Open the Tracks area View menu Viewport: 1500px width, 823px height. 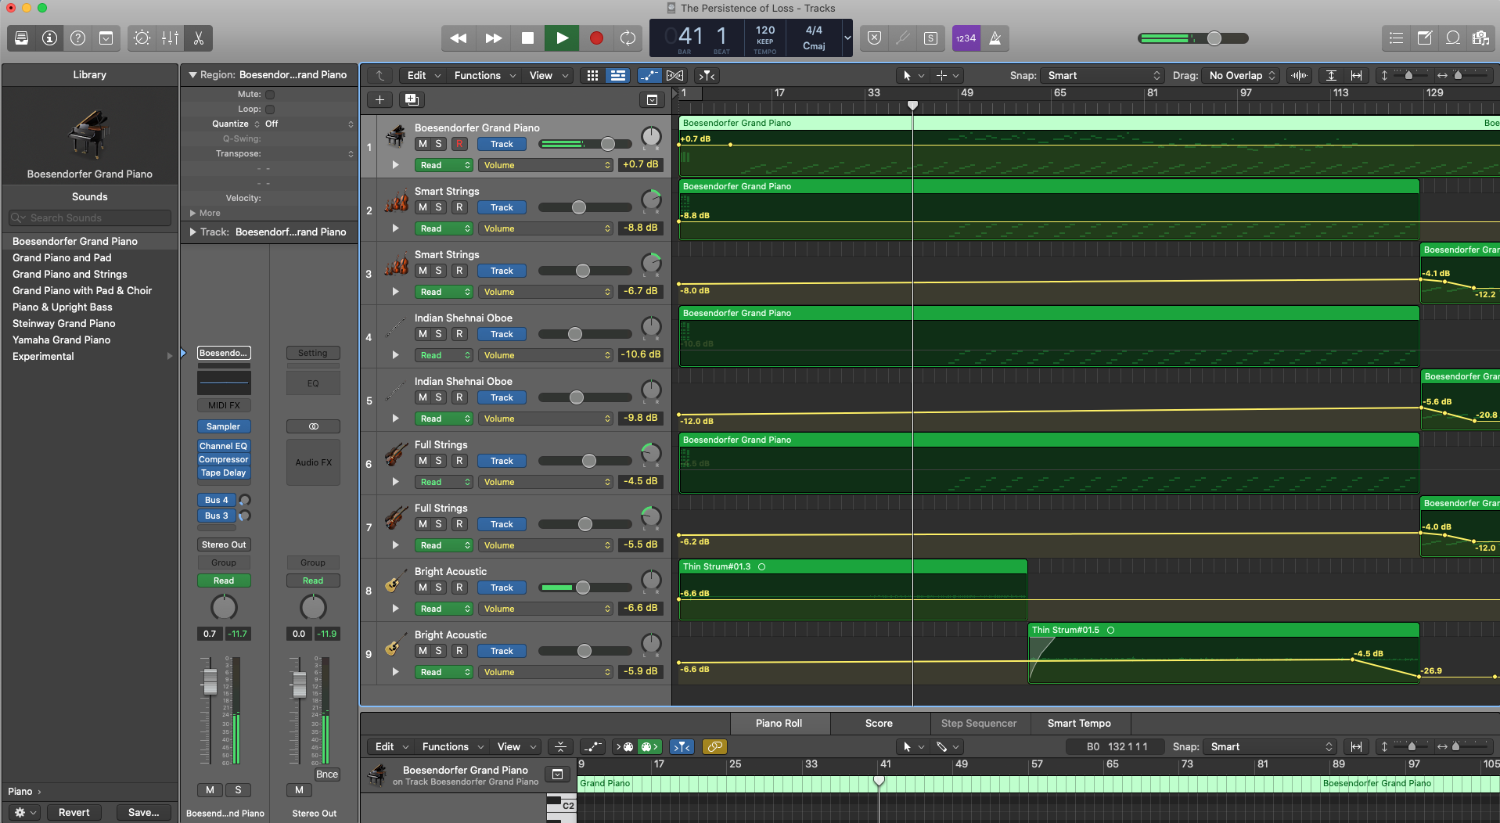point(548,75)
